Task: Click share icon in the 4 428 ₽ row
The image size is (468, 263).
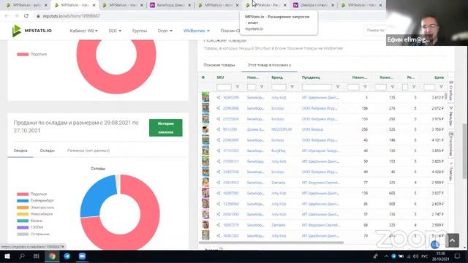Action: [219, 172]
